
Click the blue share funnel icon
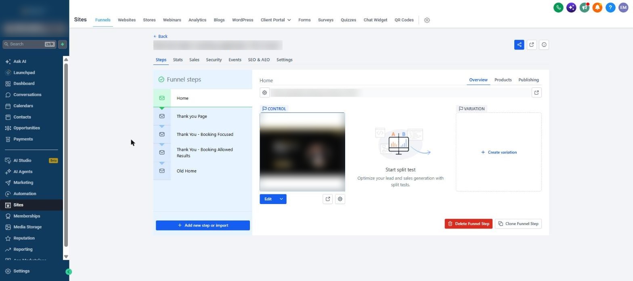point(519,45)
